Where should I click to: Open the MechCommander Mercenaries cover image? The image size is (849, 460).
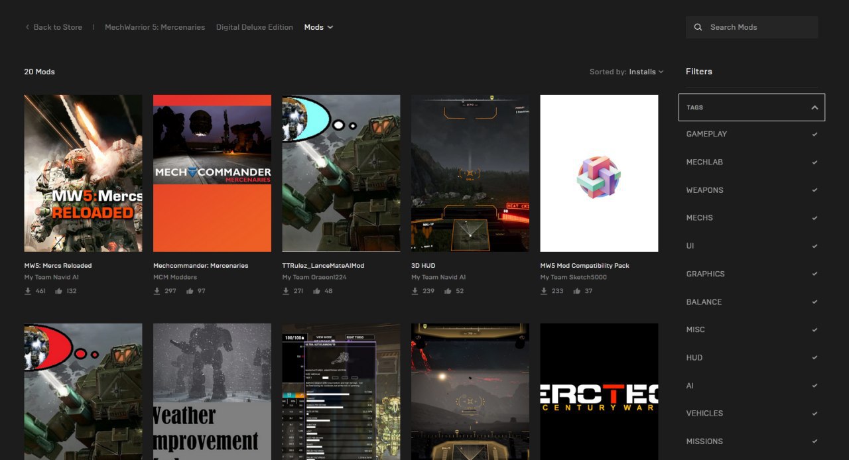tap(212, 173)
